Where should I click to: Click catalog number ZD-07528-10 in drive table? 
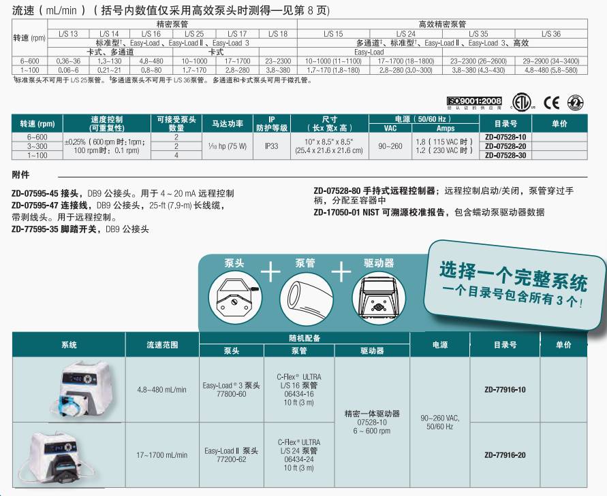505,137
